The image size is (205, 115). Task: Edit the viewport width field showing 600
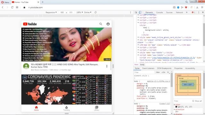(62, 12)
